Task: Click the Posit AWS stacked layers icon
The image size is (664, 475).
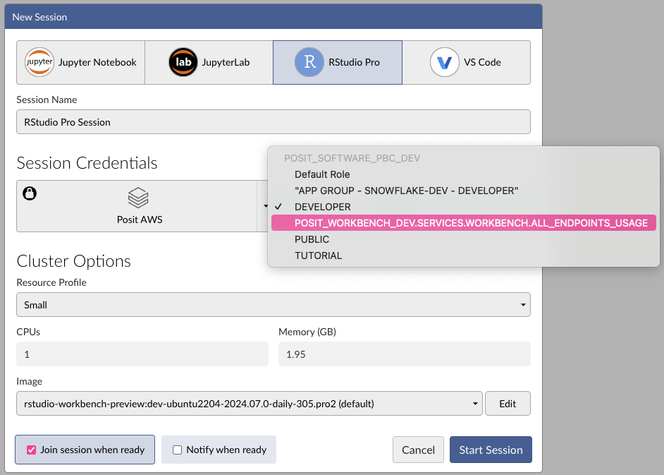Action: point(138,198)
